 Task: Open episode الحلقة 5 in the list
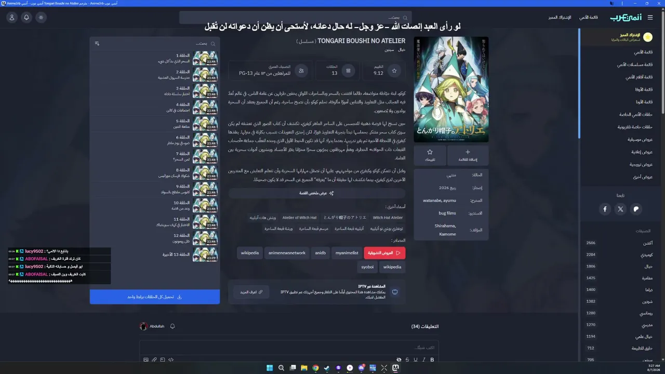click(x=155, y=124)
